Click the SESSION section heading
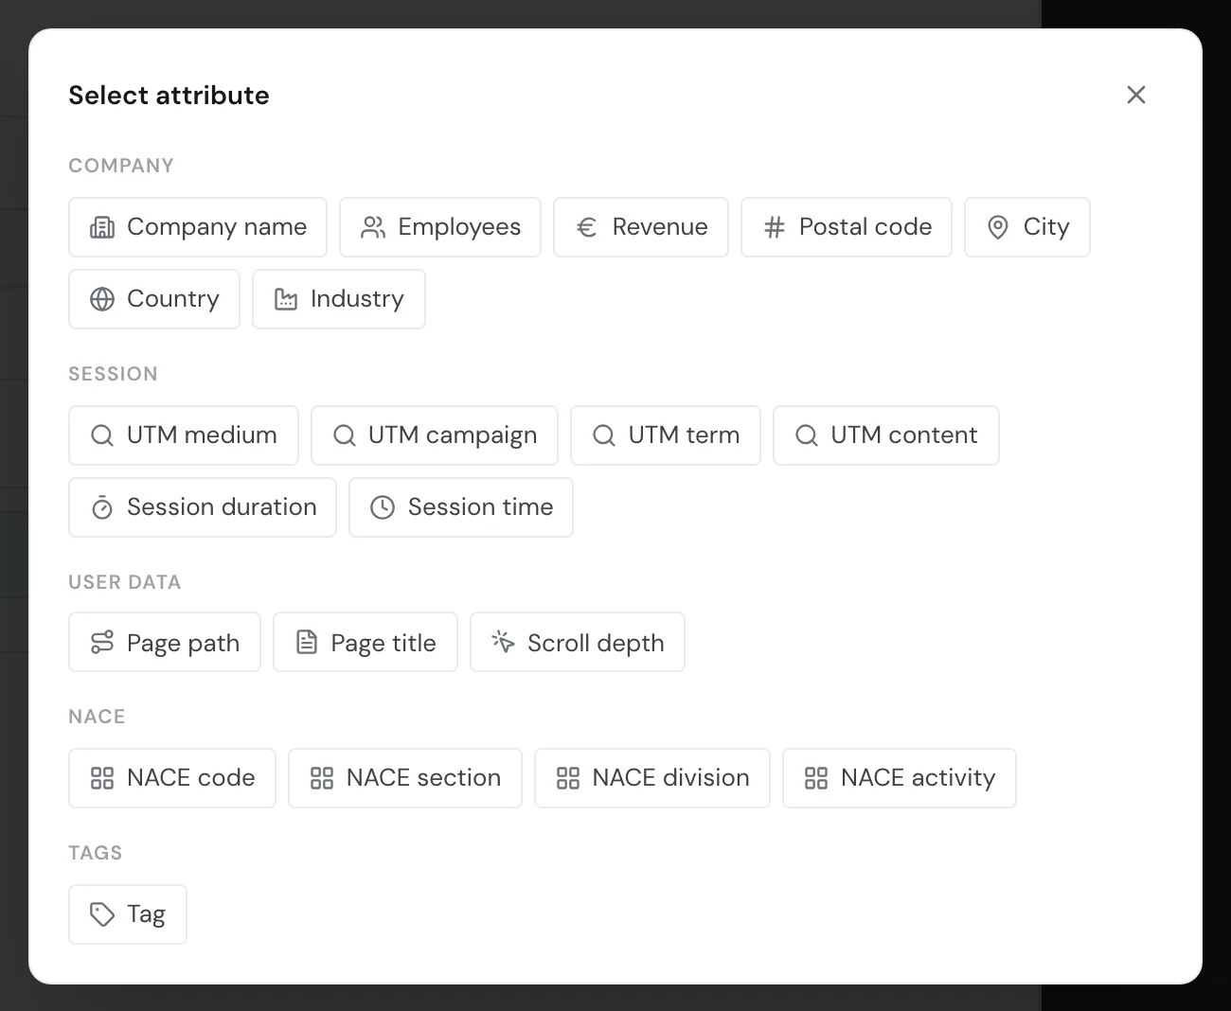 pyautogui.click(x=113, y=374)
